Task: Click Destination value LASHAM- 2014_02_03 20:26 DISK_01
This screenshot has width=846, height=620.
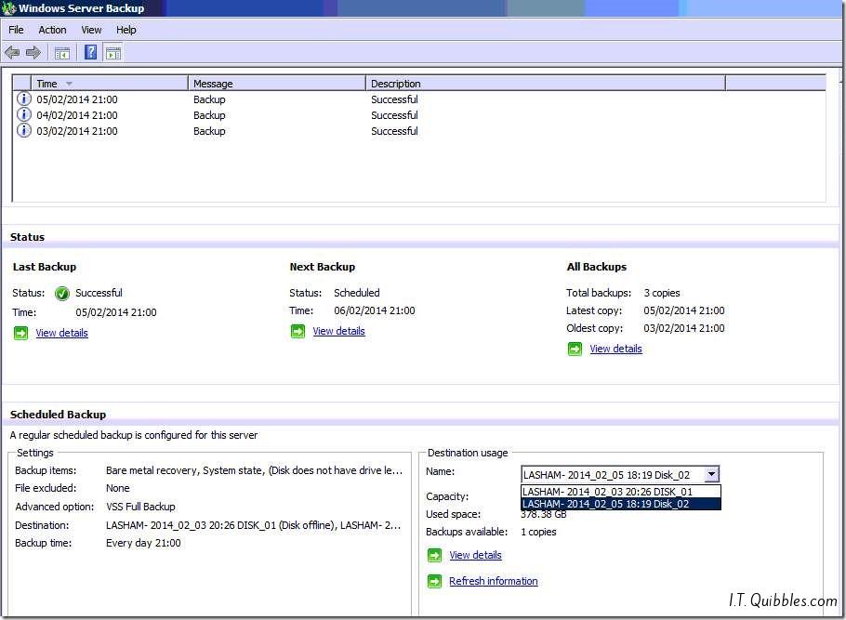Action: [x=254, y=525]
